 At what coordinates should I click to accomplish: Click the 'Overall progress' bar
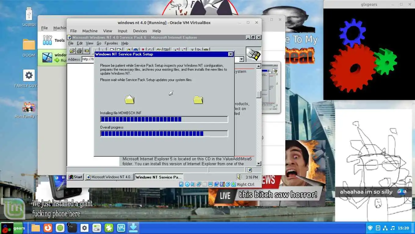(164, 133)
